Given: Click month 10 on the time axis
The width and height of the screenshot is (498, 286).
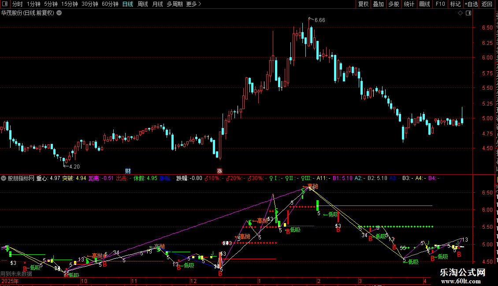Looking at the screenshot, I should click(x=84, y=281).
